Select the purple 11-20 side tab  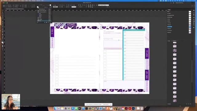tap(147, 53)
